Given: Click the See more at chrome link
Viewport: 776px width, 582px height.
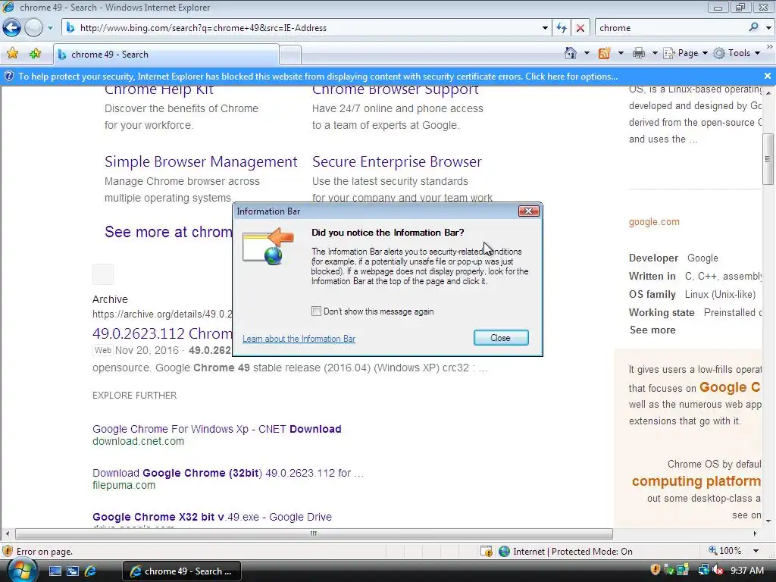Looking at the screenshot, I should click(168, 232).
